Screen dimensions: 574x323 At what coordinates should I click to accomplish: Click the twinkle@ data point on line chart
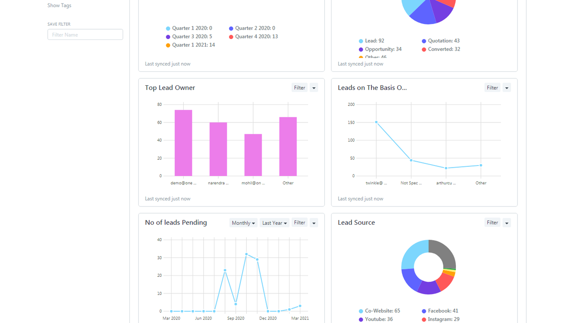click(x=376, y=122)
